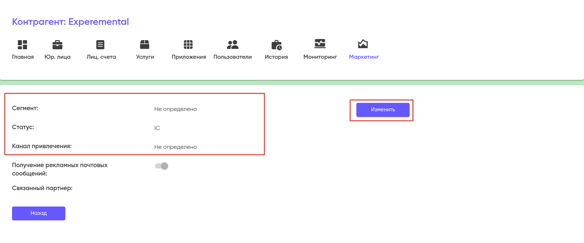Click the Статус value "IC"
Image resolution: width=584 pixels, height=243 pixels.
pos(157,128)
